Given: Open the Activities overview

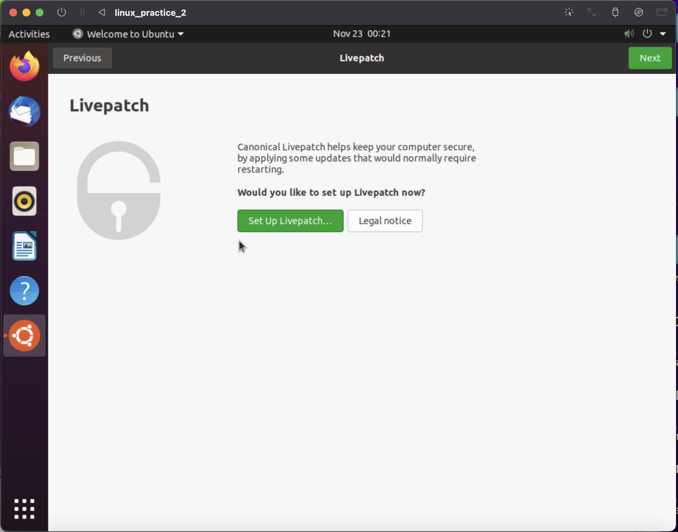Looking at the screenshot, I should [29, 34].
